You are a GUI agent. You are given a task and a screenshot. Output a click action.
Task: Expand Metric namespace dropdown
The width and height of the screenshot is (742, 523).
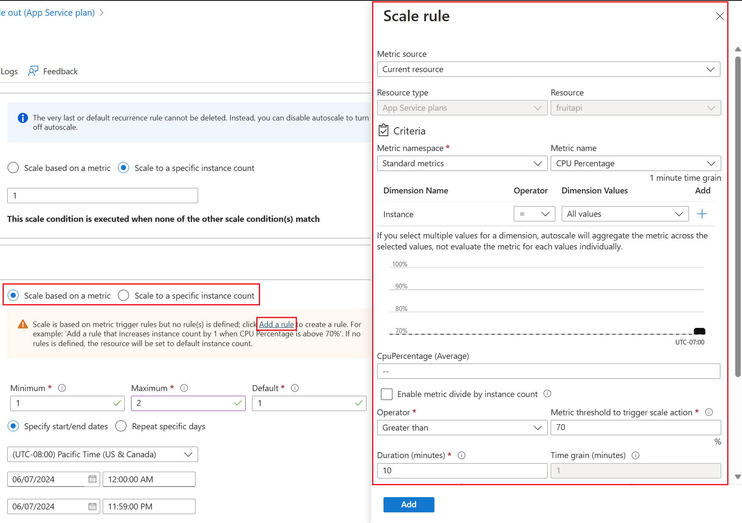pyautogui.click(x=462, y=163)
